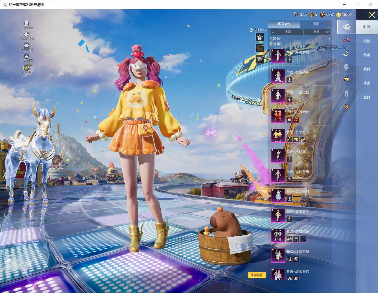The height and width of the screenshot is (293, 378).
Task: Switch to 套装 (121) tab
Action: (284, 24)
